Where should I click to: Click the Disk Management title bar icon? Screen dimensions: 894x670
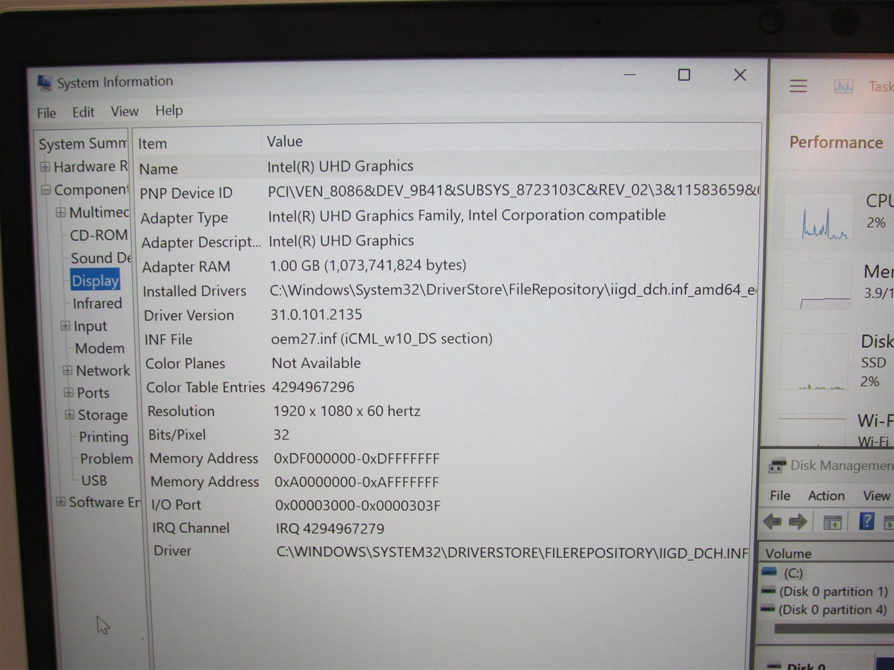click(777, 465)
